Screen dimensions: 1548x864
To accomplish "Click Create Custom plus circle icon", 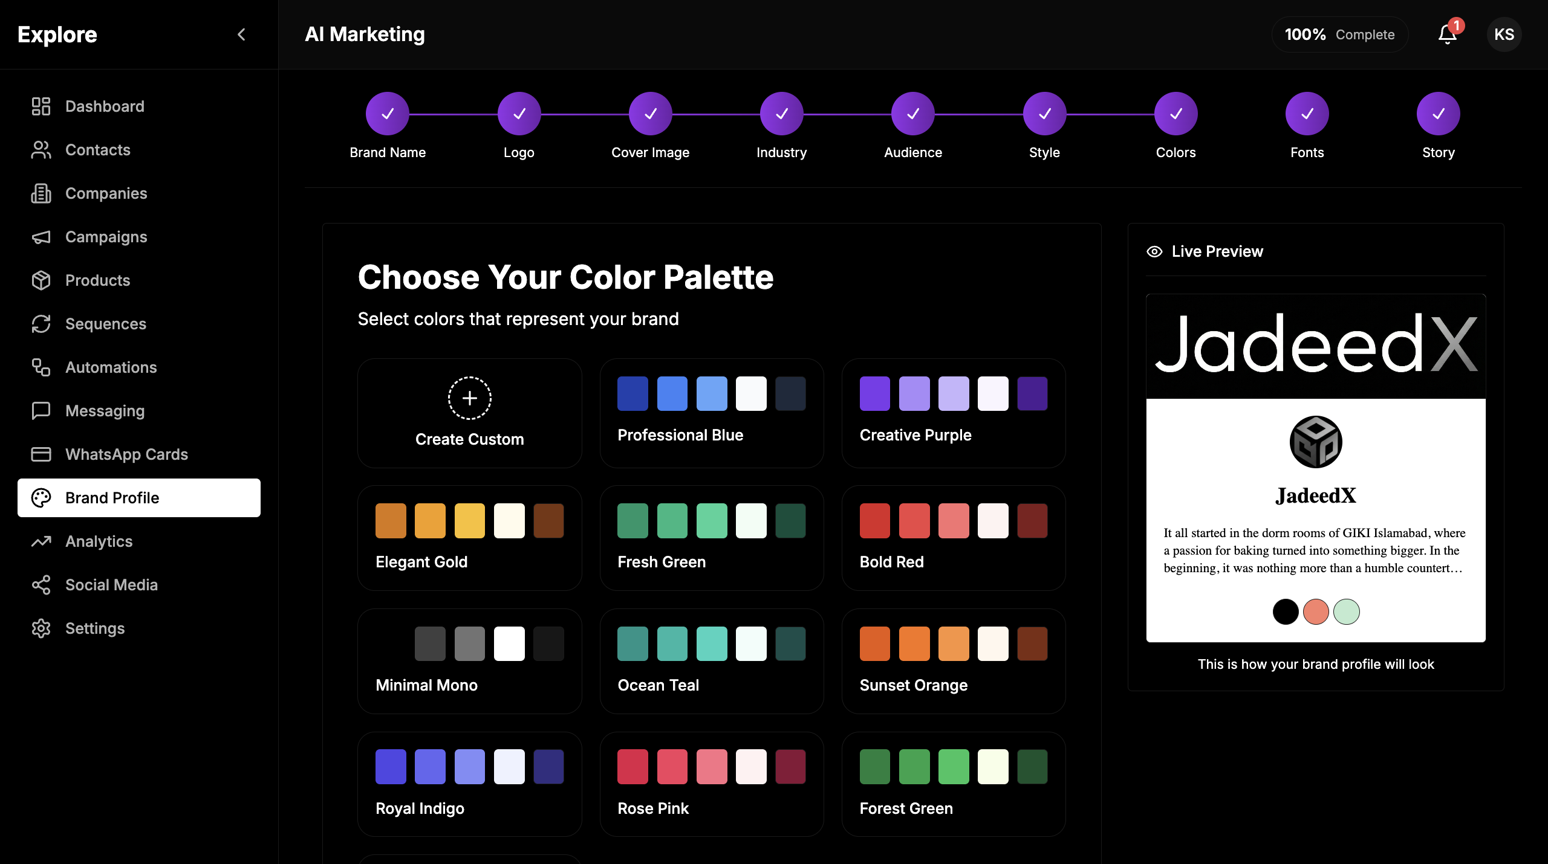I will point(469,398).
